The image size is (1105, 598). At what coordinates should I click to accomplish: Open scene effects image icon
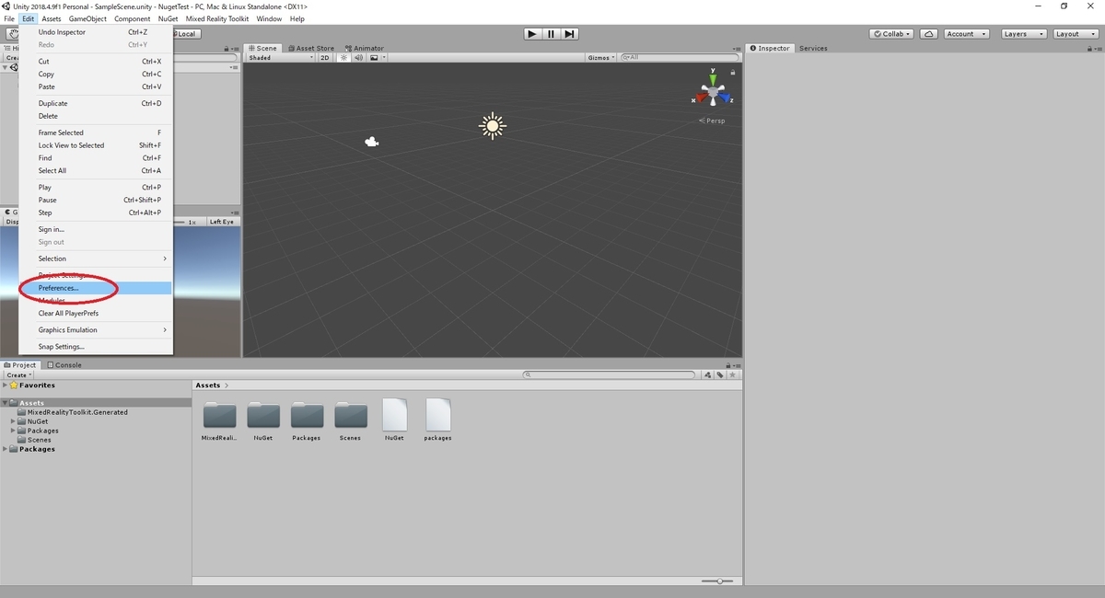374,57
